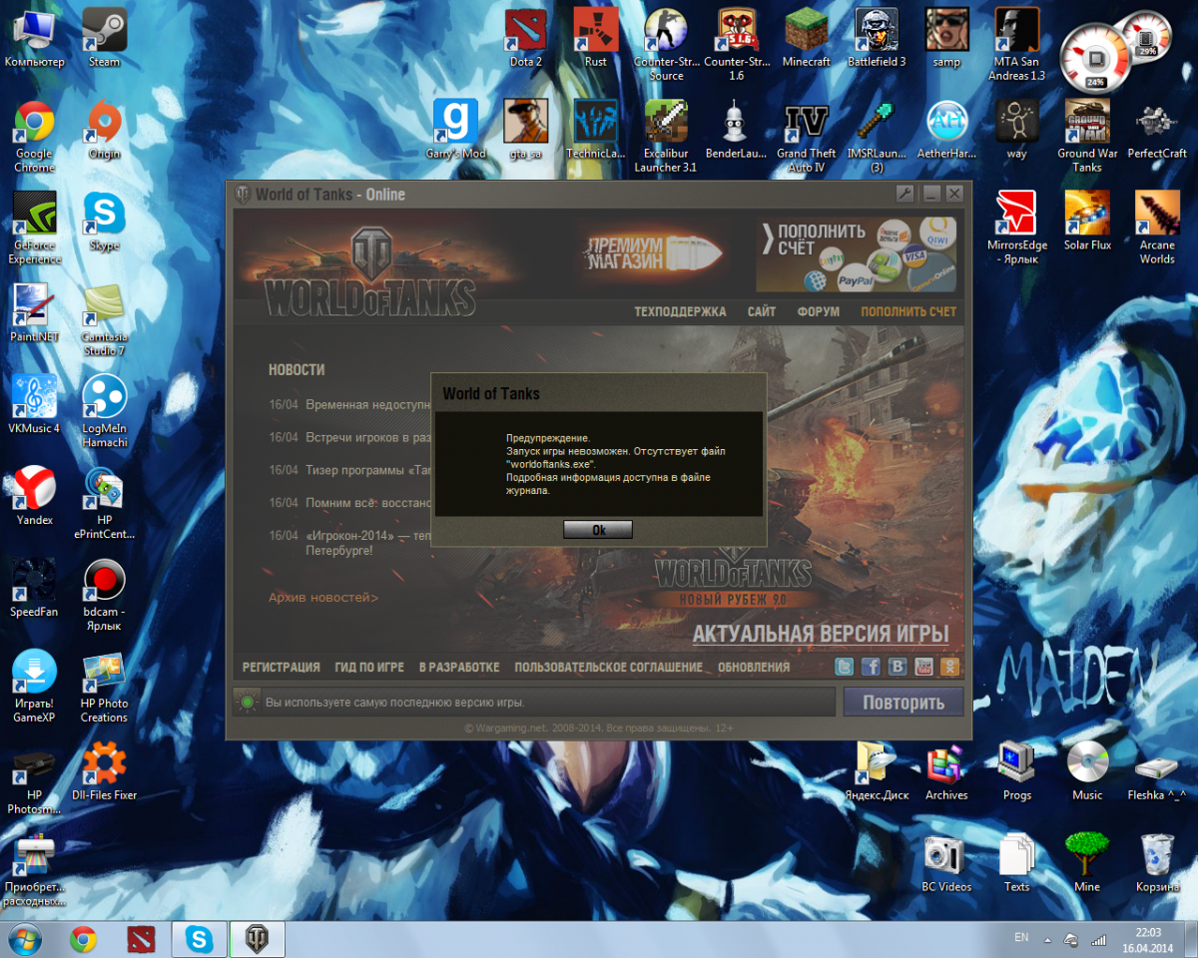Click the Актуальная версия игры banner link

pos(821,635)
